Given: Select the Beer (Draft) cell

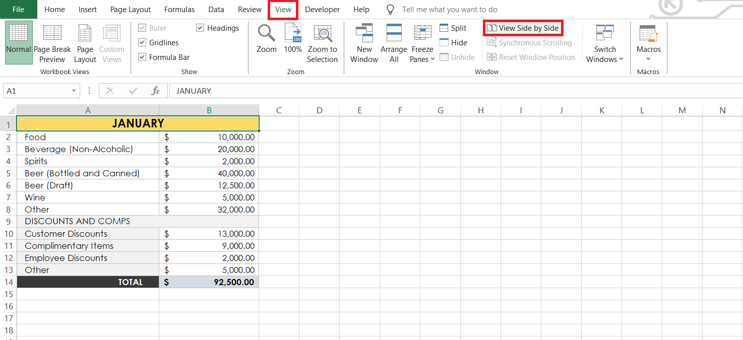Looking at the screenshot, I should point(88,185).
